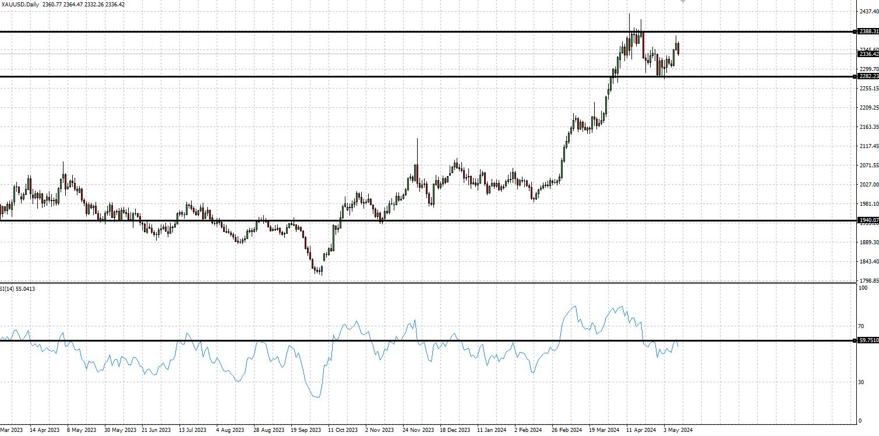
Task: Click the 1843.40 price scale value
Action: (x=868, y=262)
